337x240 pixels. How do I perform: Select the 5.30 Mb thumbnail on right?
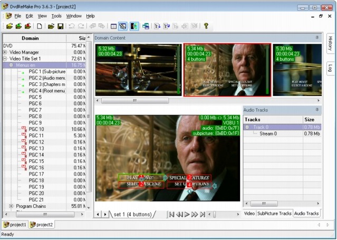pos(297,70)
